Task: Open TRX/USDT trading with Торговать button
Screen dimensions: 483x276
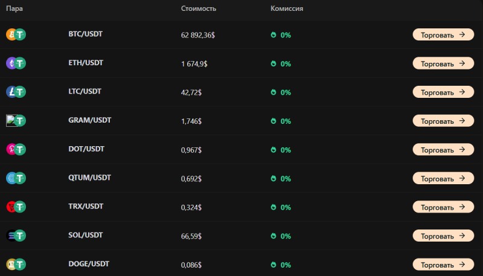Action: (x=443, y=207)
